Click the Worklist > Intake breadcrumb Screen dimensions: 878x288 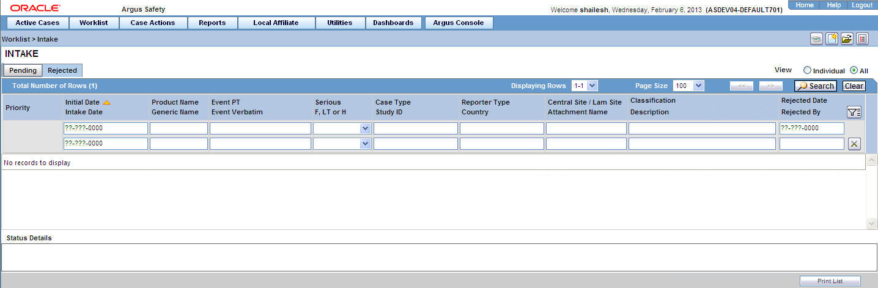point(30,39)
